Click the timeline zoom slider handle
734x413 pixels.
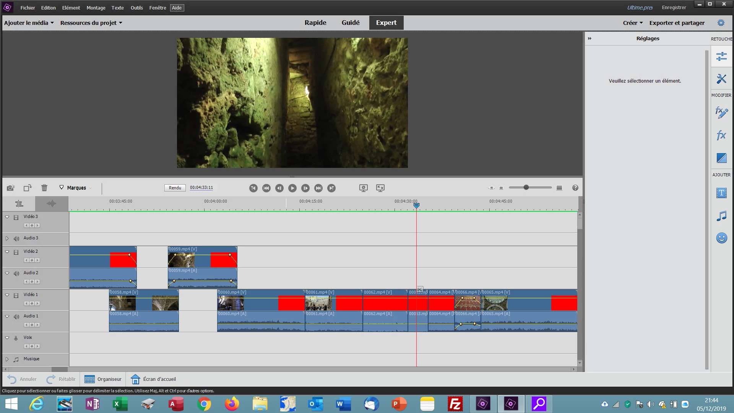526,187
